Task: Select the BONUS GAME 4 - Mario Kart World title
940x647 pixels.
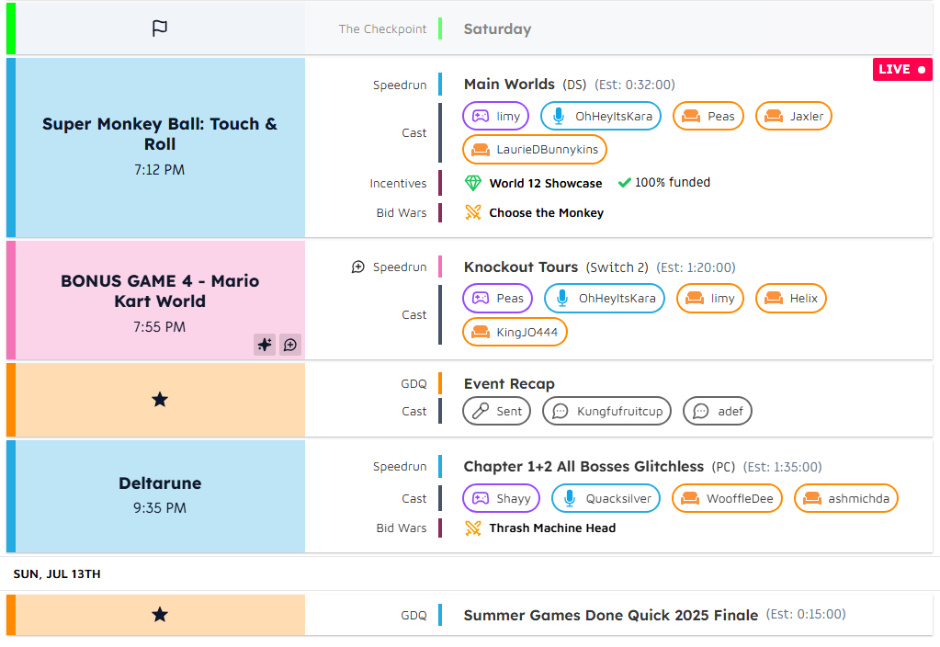Action: (x=160, y=290)
